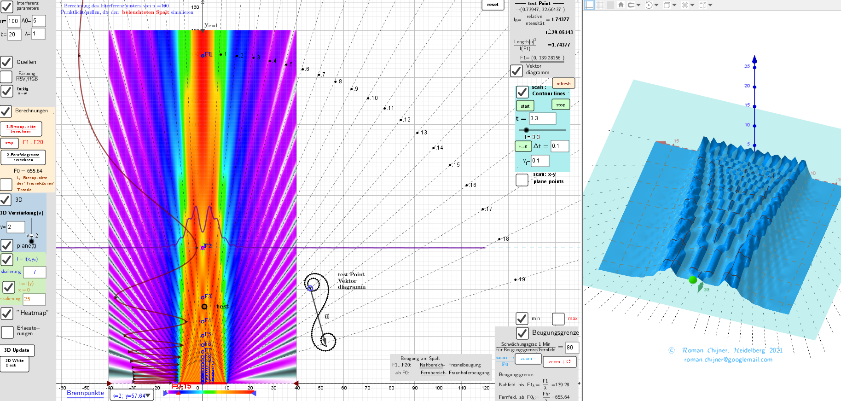The height and width of the screenshot is (401, 841).
Task: Click the 3D White Black button
Action: click(x=14, y=364)
